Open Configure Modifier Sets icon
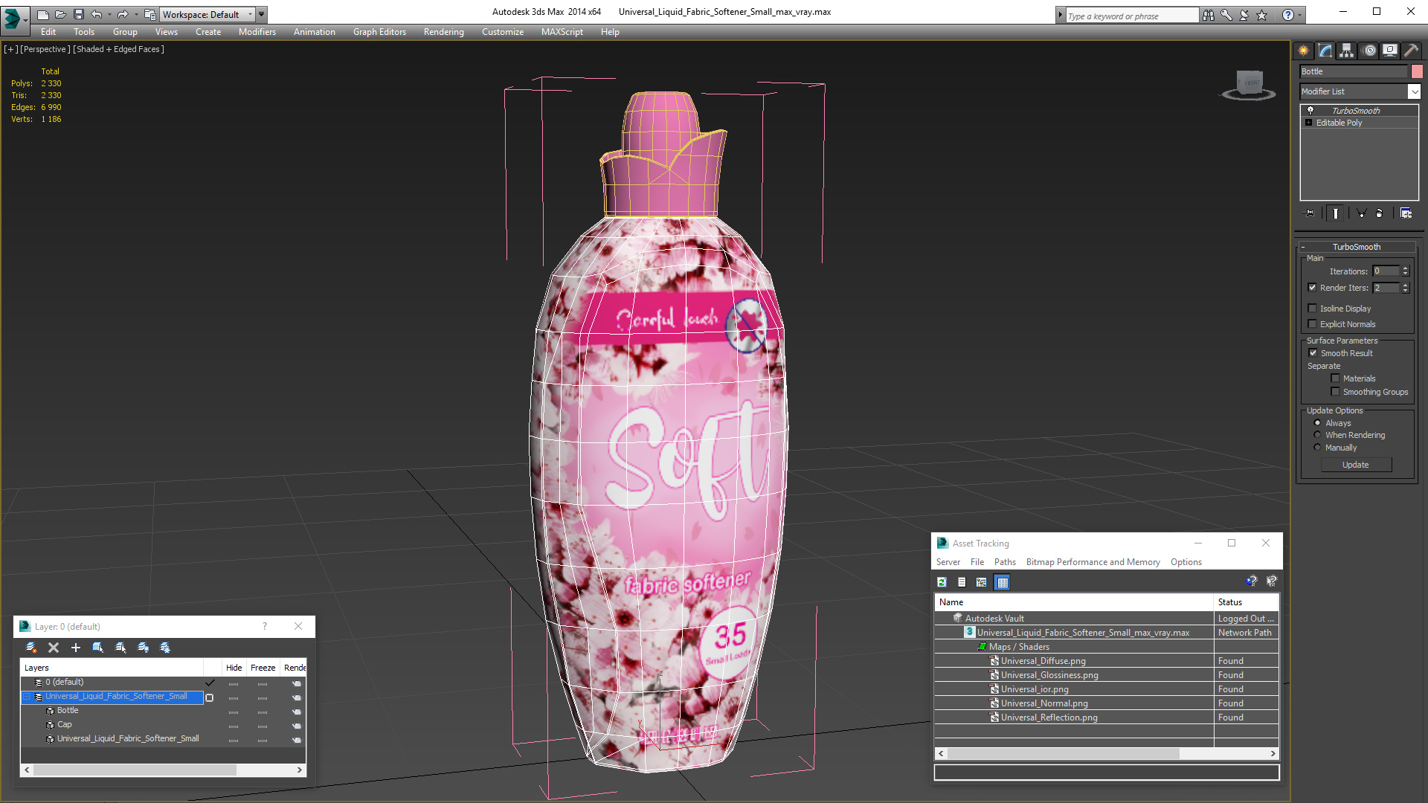 pyautogui.click(x=1406, y=213)
